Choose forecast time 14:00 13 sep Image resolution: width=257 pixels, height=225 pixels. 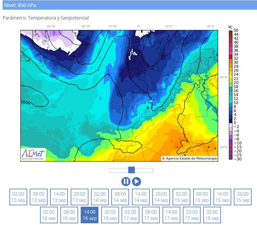click(59, 197)
